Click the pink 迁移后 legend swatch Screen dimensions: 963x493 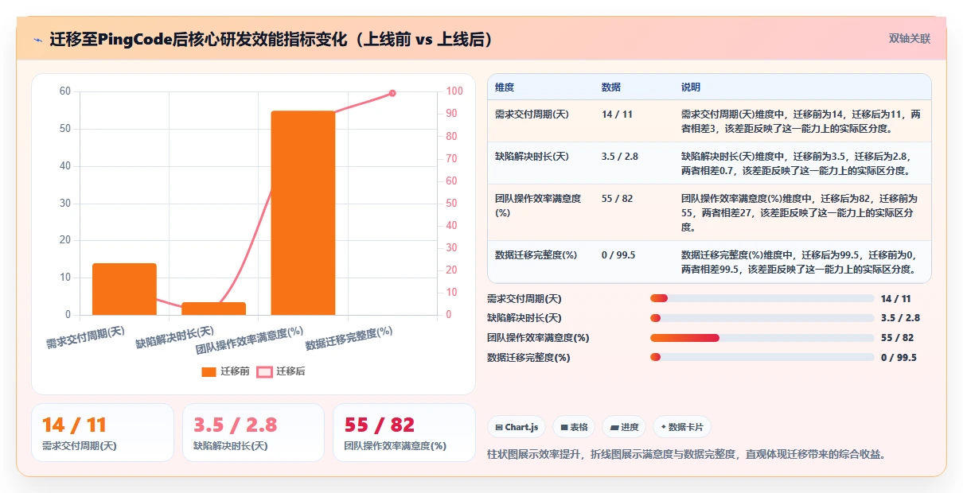tap(263, 371)
